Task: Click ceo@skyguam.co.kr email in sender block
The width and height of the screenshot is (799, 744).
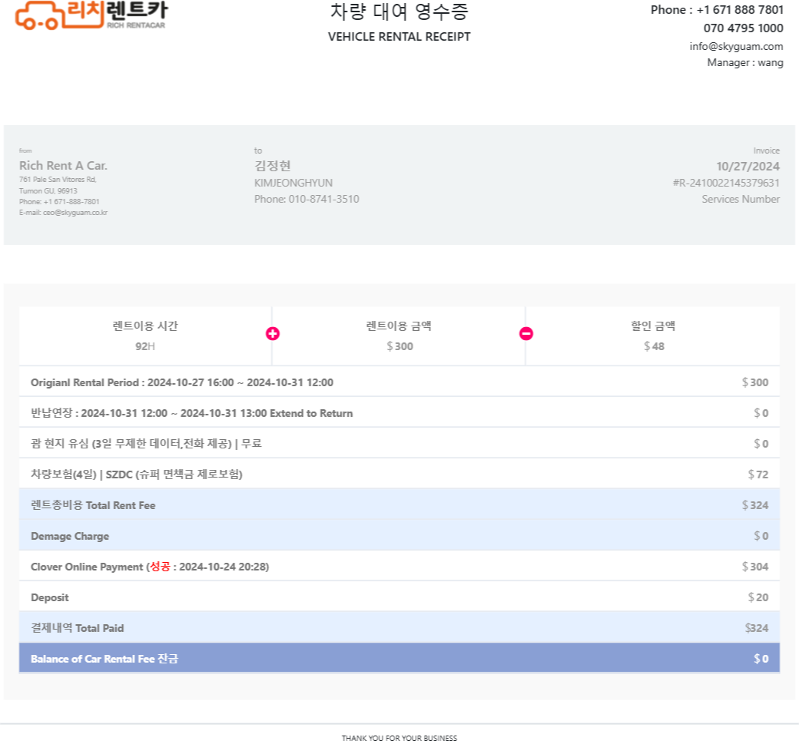Action: pos(75,213)
